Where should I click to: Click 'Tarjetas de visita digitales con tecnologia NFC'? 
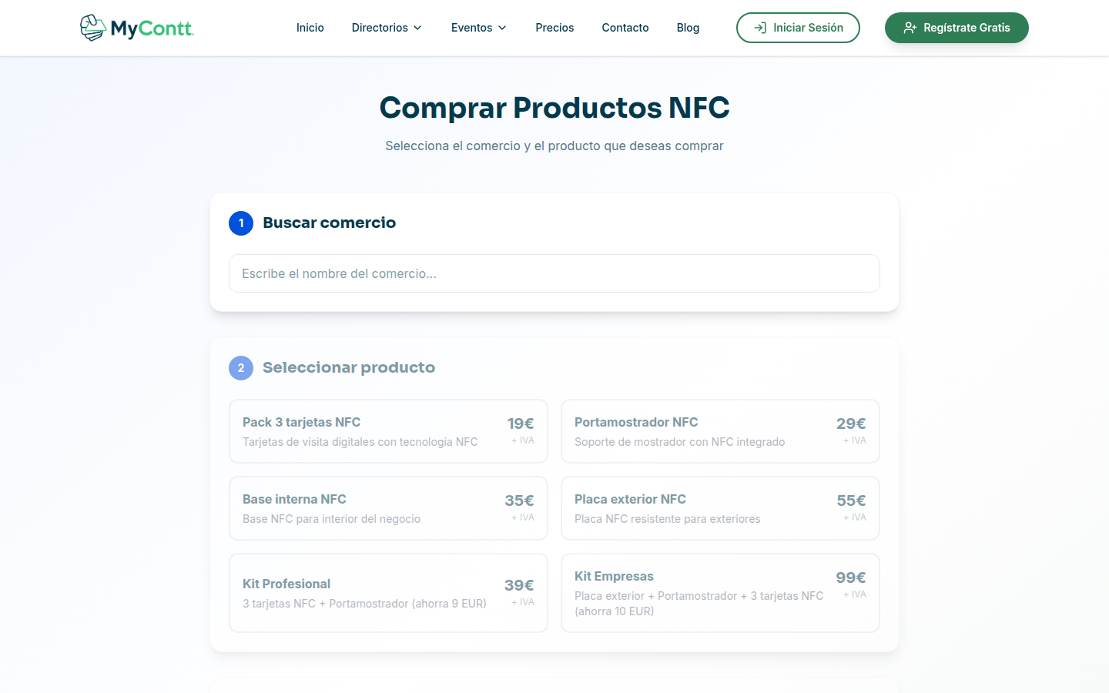click(x=360, y=442)
